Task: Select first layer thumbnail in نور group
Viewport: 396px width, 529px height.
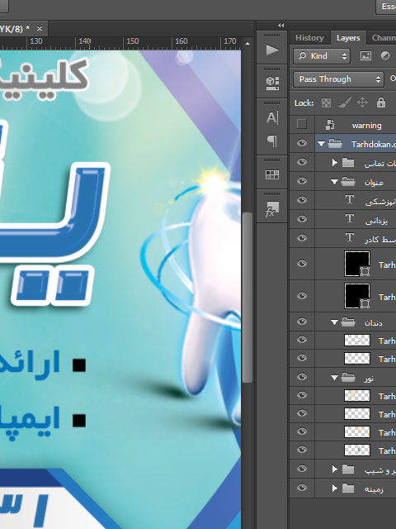Action: click(357, 395)
